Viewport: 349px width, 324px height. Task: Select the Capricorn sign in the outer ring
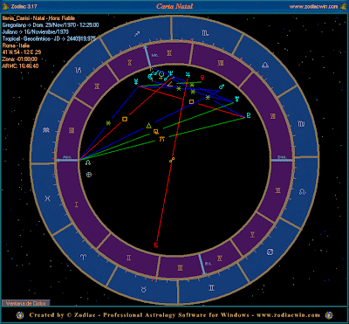click(79, 70)
